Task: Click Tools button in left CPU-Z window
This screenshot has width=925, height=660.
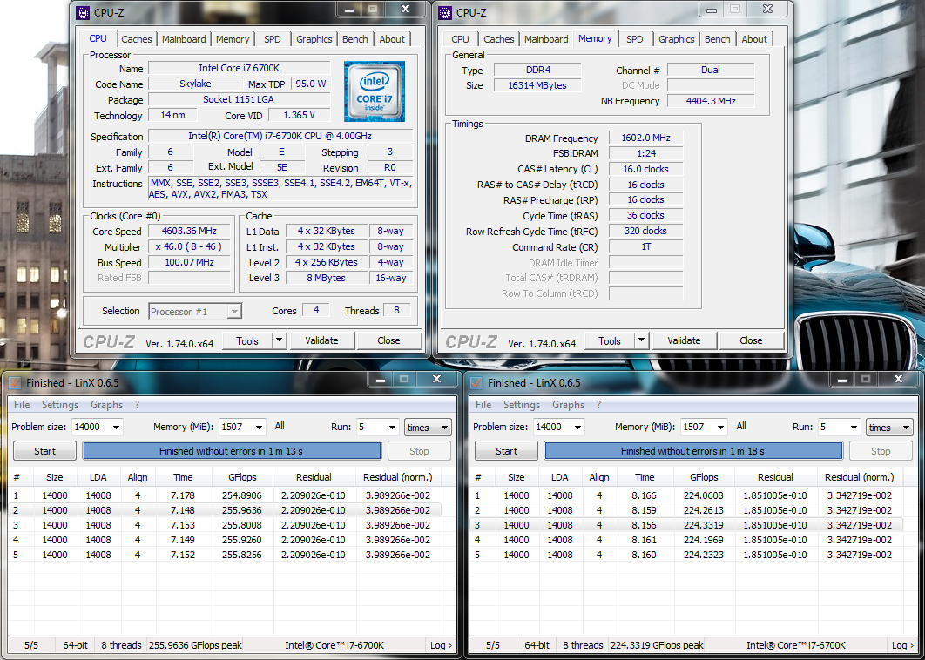Action: pos(247,341)
